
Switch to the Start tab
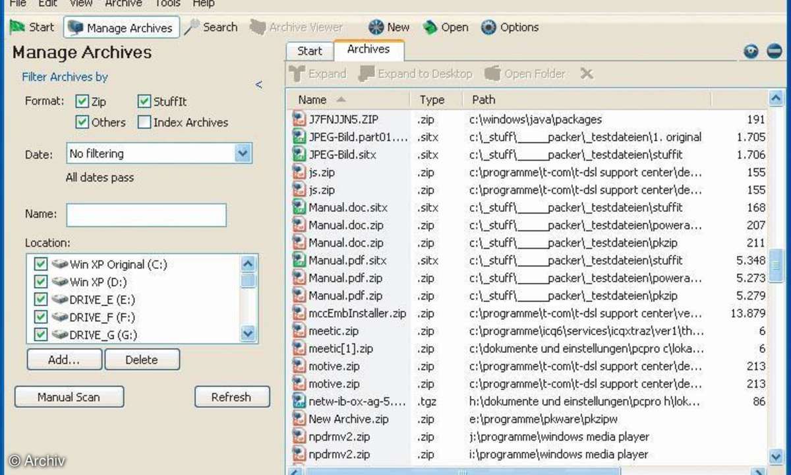[x=310, y=51]
